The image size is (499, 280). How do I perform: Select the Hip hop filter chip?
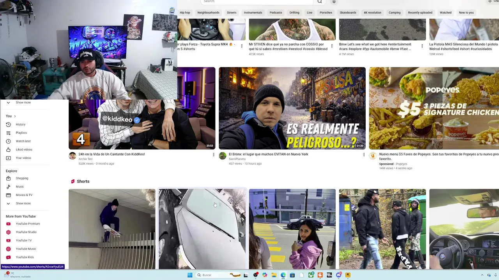pos(185,12)
